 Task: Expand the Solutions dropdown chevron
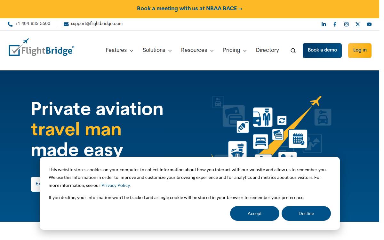170,51
